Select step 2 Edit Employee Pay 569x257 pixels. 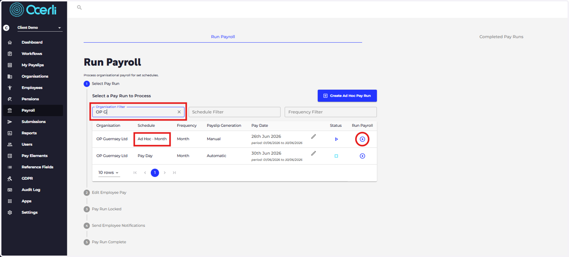click(105, 193)
